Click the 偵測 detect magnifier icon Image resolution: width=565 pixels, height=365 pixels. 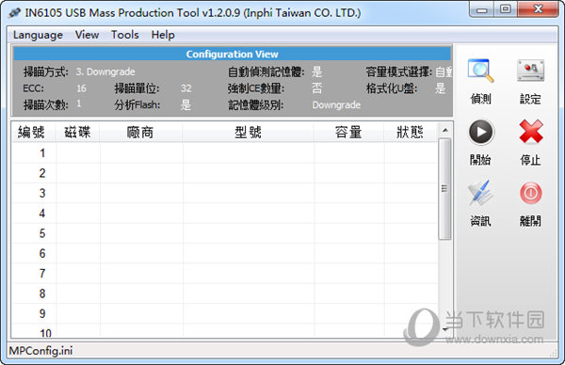[x=480, y=71]
